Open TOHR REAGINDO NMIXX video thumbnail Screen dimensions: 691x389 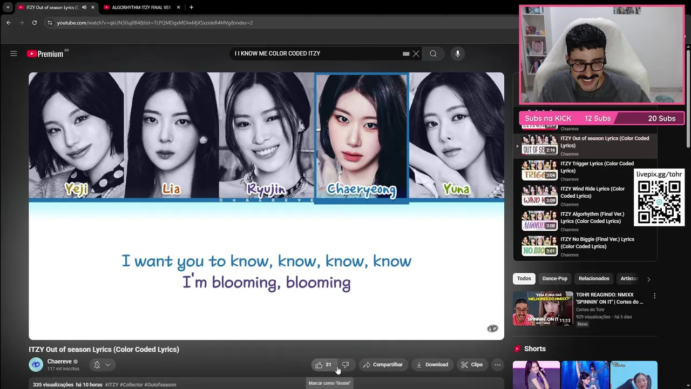pos(543,308)
